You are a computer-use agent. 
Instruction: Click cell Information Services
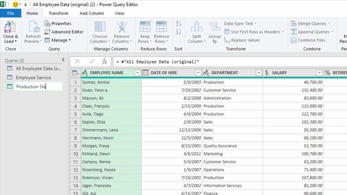(x=233, y=186)
